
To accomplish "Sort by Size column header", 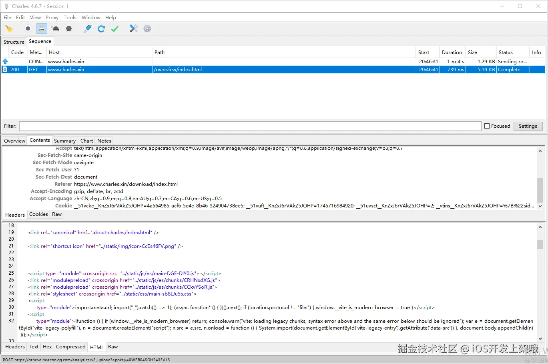I will (481, 52).
